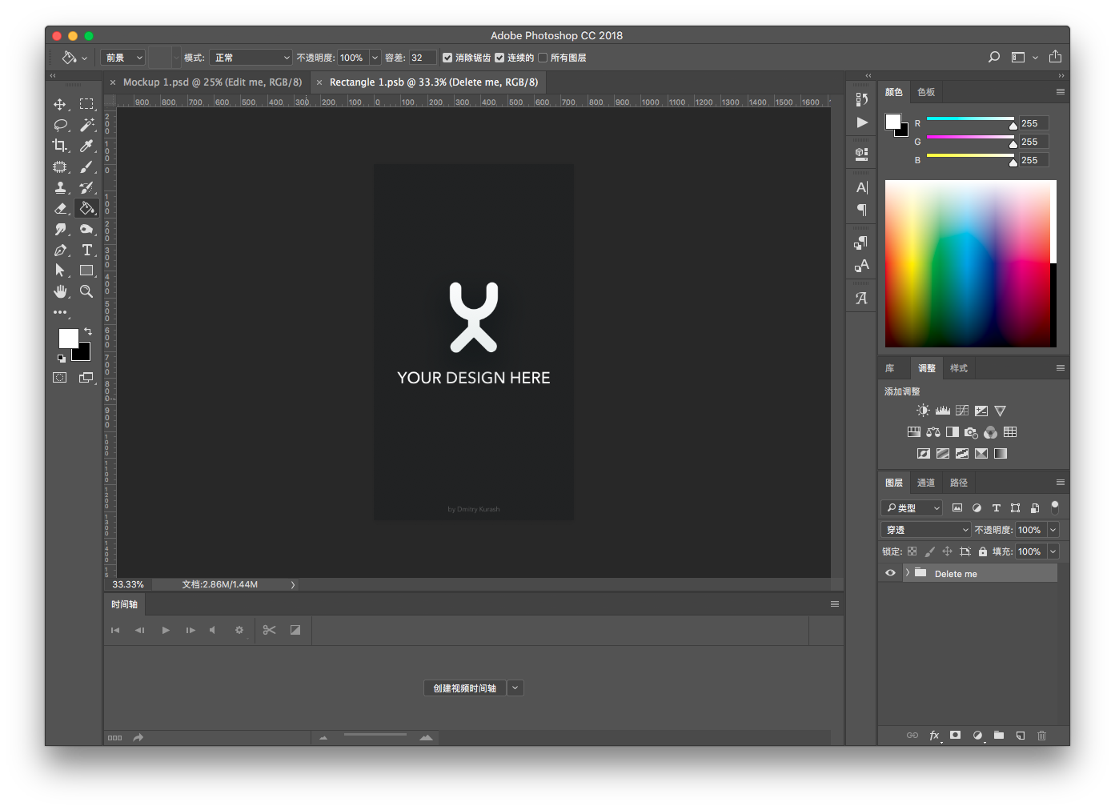Screen dimensions: 1115x810
Task: Enable the 所有图层 all layers checkbox
Action: [543, 58]
